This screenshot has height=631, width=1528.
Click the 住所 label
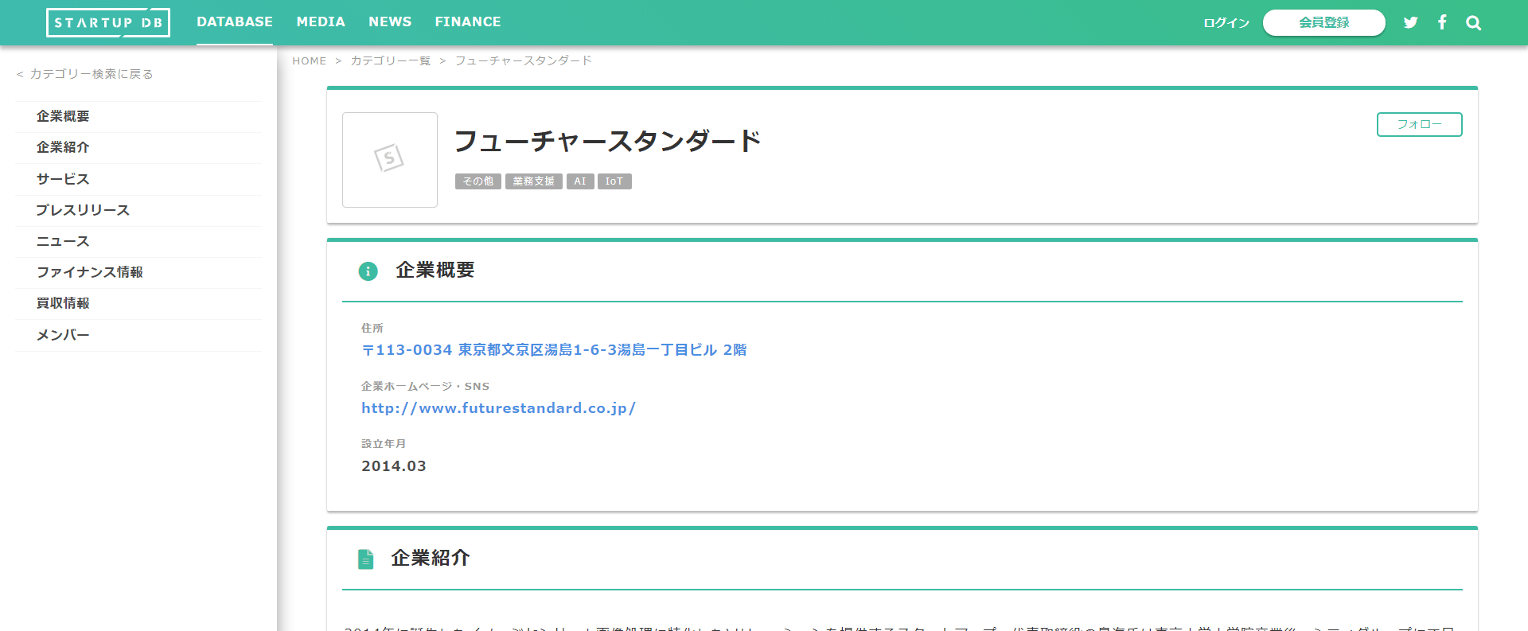click(372, 328)
